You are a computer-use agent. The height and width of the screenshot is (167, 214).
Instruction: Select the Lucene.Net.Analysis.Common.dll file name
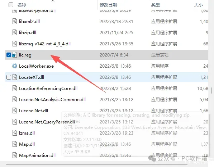52,100
